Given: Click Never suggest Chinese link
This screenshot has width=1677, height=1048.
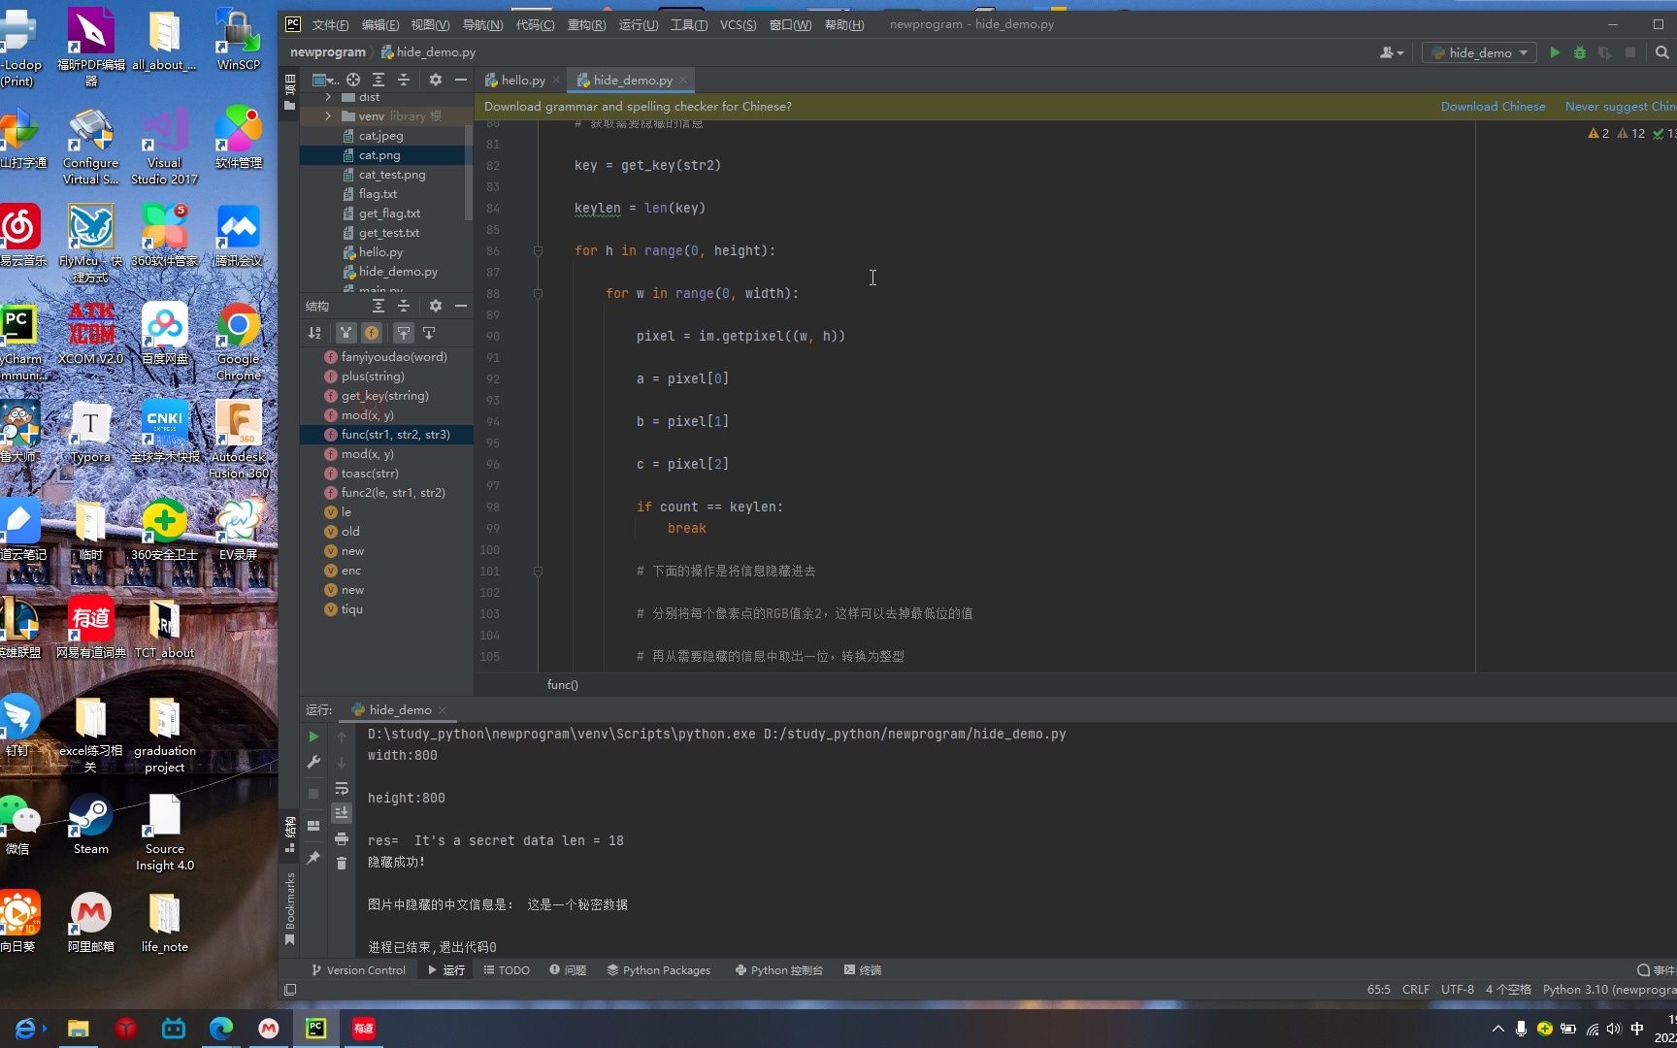Looking at the screenshot, I should click(1620, 107).
